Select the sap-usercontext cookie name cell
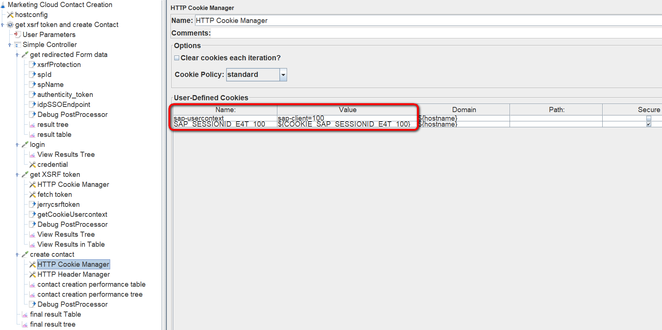Image resolution: width=662 pixels, height=330 pixels. pyautogui.click(x=225, y=118)
